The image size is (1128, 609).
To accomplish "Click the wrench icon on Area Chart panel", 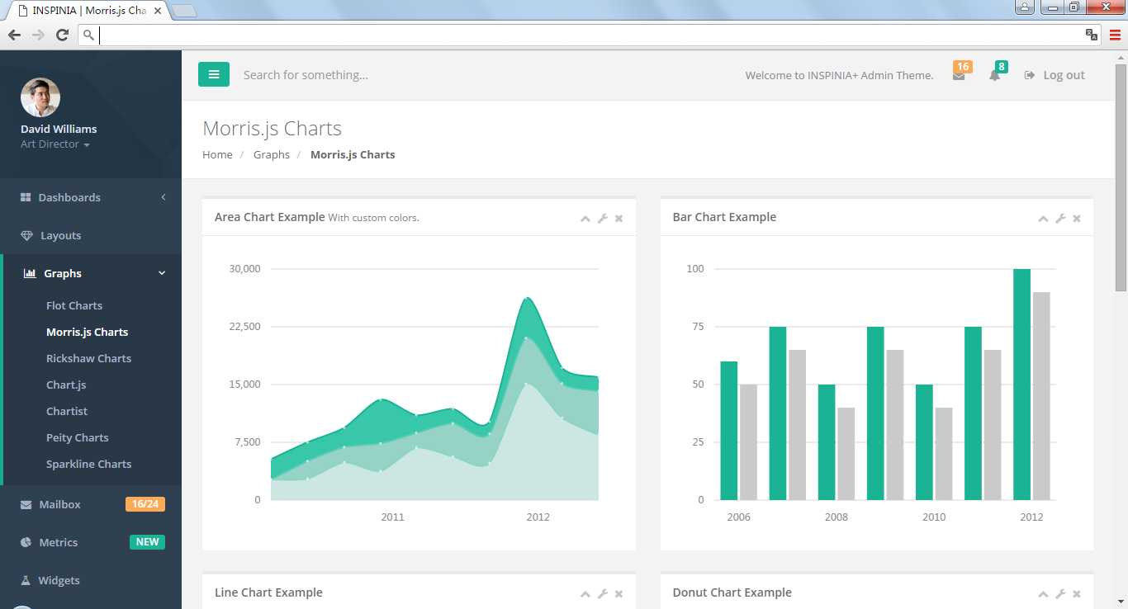I will point(602,219).
